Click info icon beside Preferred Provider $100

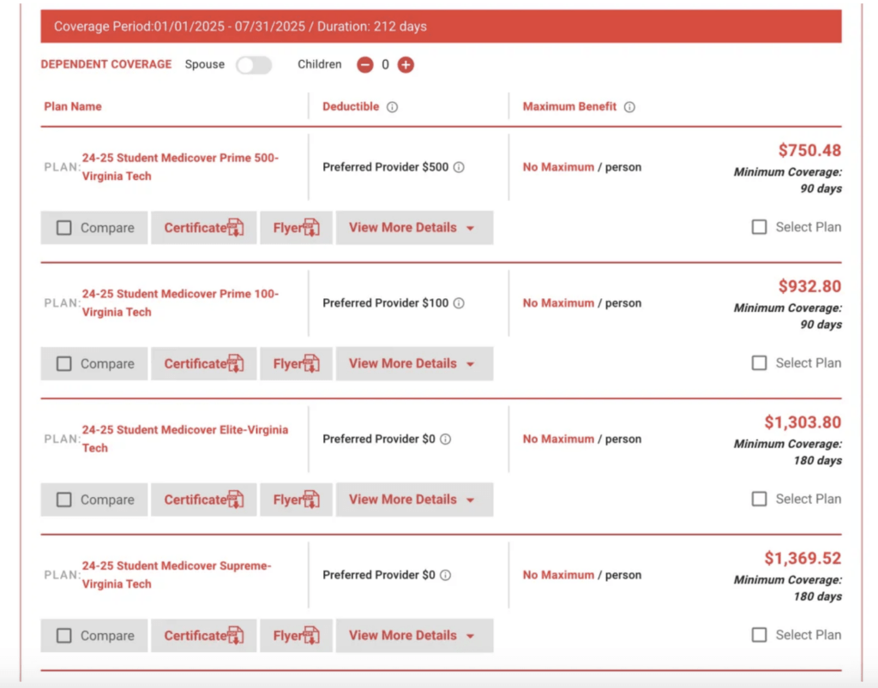[459, 303]
